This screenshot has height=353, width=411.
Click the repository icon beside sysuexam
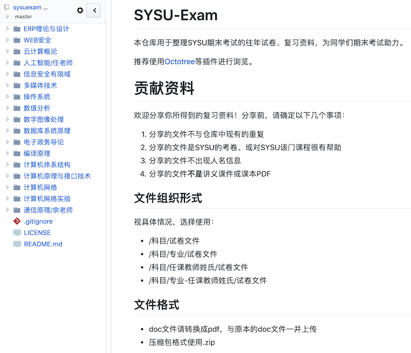7,8
